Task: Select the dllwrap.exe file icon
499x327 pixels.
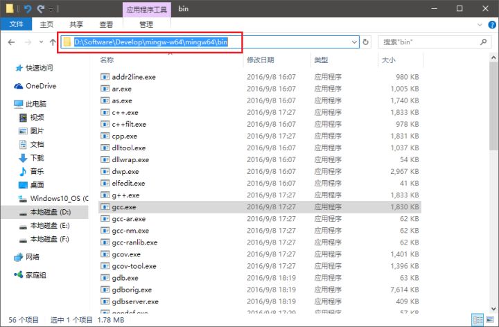Action: 105,159
